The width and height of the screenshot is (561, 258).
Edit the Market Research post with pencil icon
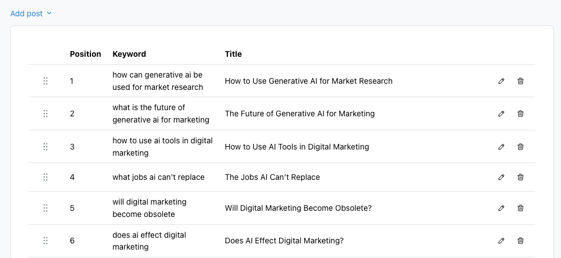click(501, 81)
